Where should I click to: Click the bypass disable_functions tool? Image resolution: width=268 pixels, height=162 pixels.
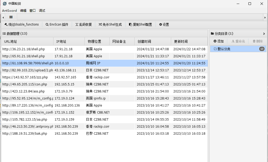click(x=22, y=24)
